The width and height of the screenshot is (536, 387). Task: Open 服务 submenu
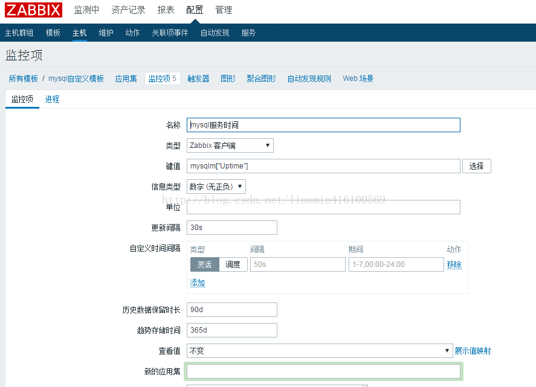[x=248, y=33]
